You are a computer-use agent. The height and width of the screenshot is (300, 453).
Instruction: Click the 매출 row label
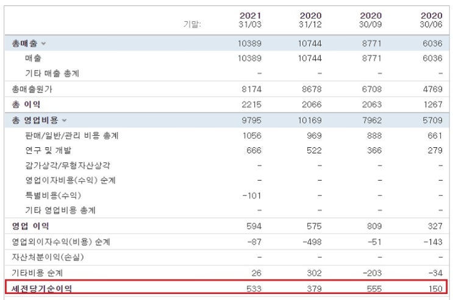point(33,58)
